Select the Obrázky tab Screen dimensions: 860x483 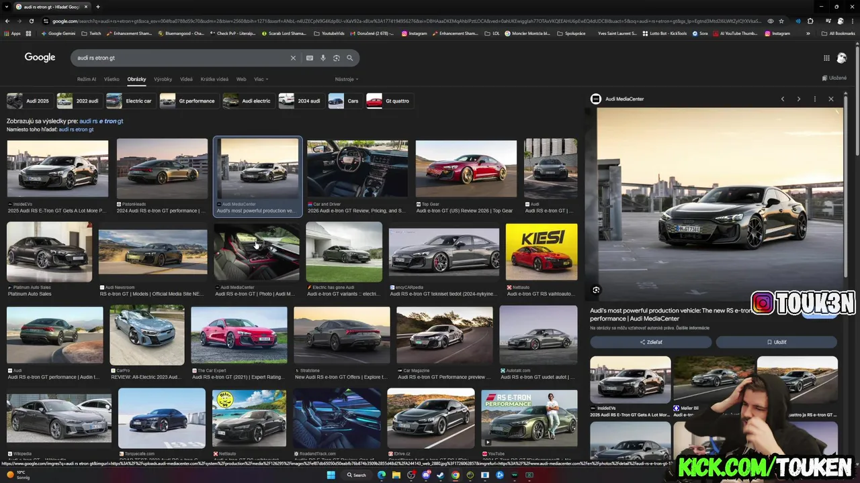pyautogui.click(x=136, y=79)
